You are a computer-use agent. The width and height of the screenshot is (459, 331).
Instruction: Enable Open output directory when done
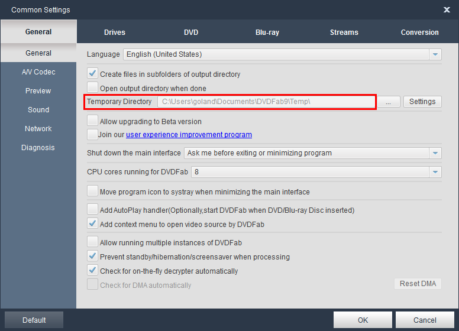[x=93, y=88]
